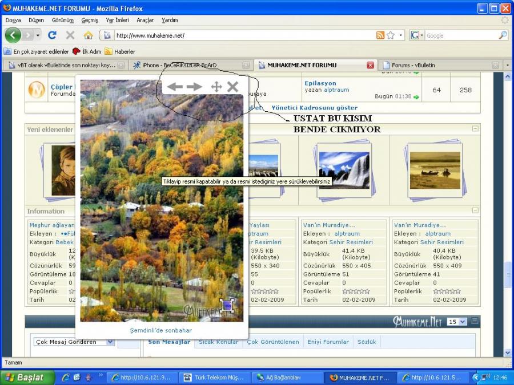Switch to Türk Telekom Müş taskbar window
Image resolution: width=514 pixels, height=385 pixels.
215,378
